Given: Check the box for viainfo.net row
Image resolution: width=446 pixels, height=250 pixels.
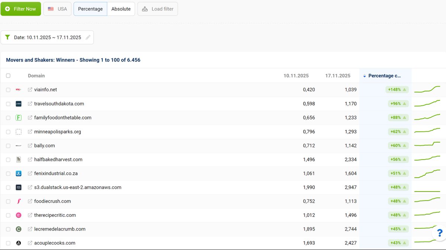Looking at the screenshot, I should coord(8,90).
